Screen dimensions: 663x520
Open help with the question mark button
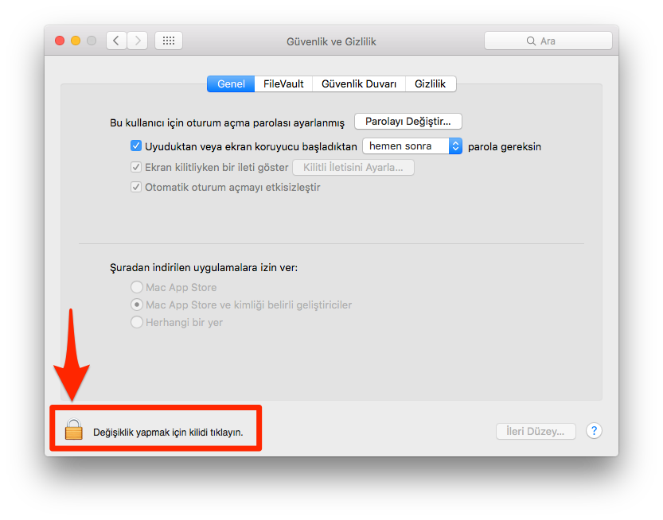coord(594,431)
